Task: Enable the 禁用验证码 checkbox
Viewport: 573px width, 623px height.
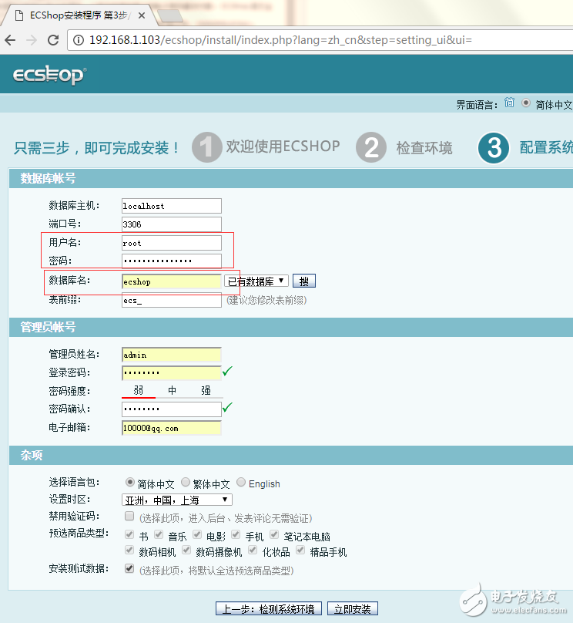Action: pos(129,516)
